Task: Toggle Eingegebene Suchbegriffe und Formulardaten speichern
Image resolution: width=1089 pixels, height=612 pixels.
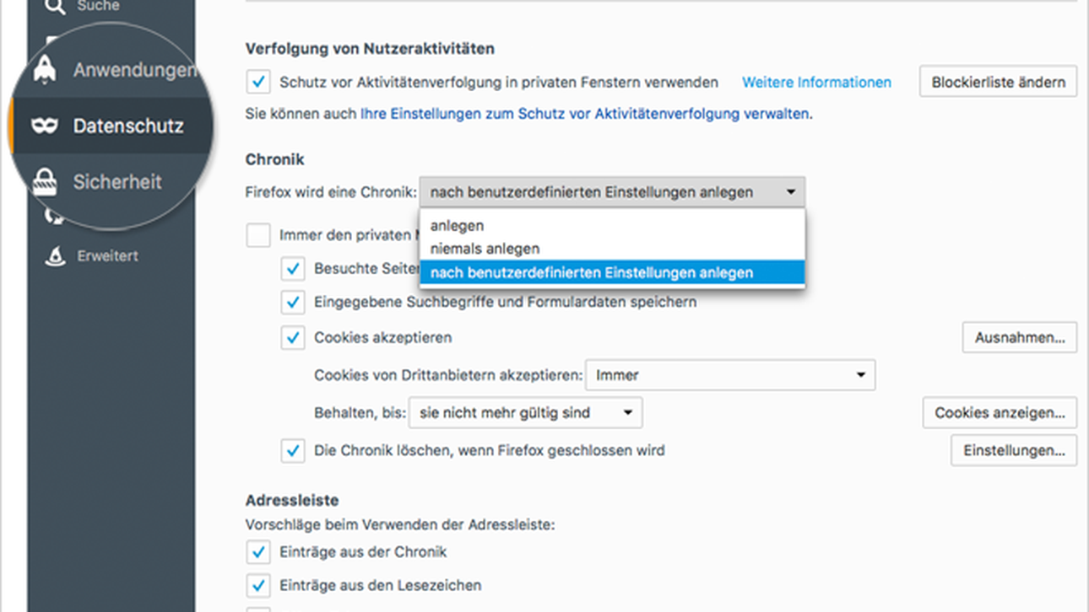Action: [293, 301]
